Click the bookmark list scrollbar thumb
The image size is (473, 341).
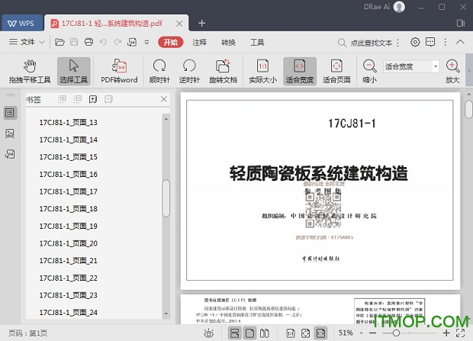(x=166, y=198)
